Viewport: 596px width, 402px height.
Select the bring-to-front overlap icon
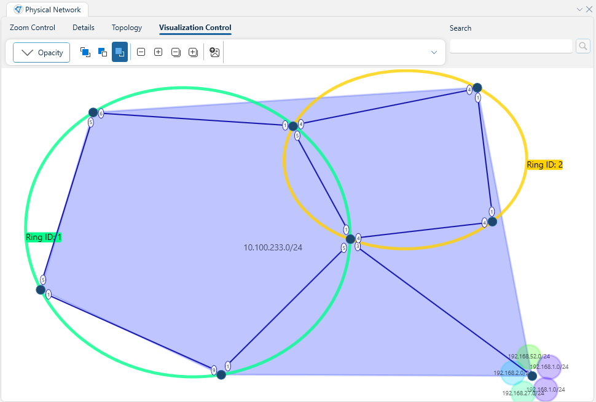pyautogui.click(x=85, y=52)
